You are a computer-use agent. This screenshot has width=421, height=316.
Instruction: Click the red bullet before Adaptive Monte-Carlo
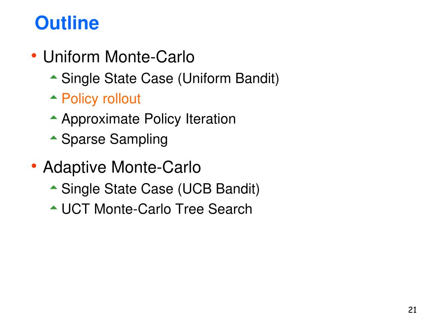[x=34, y=166]
